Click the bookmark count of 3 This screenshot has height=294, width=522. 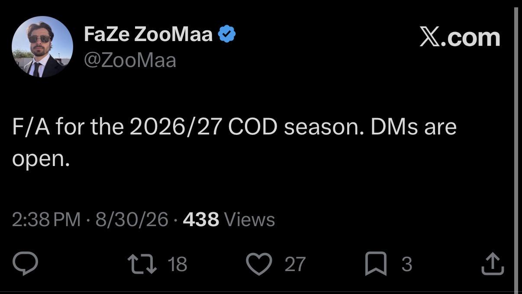pyautogui.click(x=406, y=264)
